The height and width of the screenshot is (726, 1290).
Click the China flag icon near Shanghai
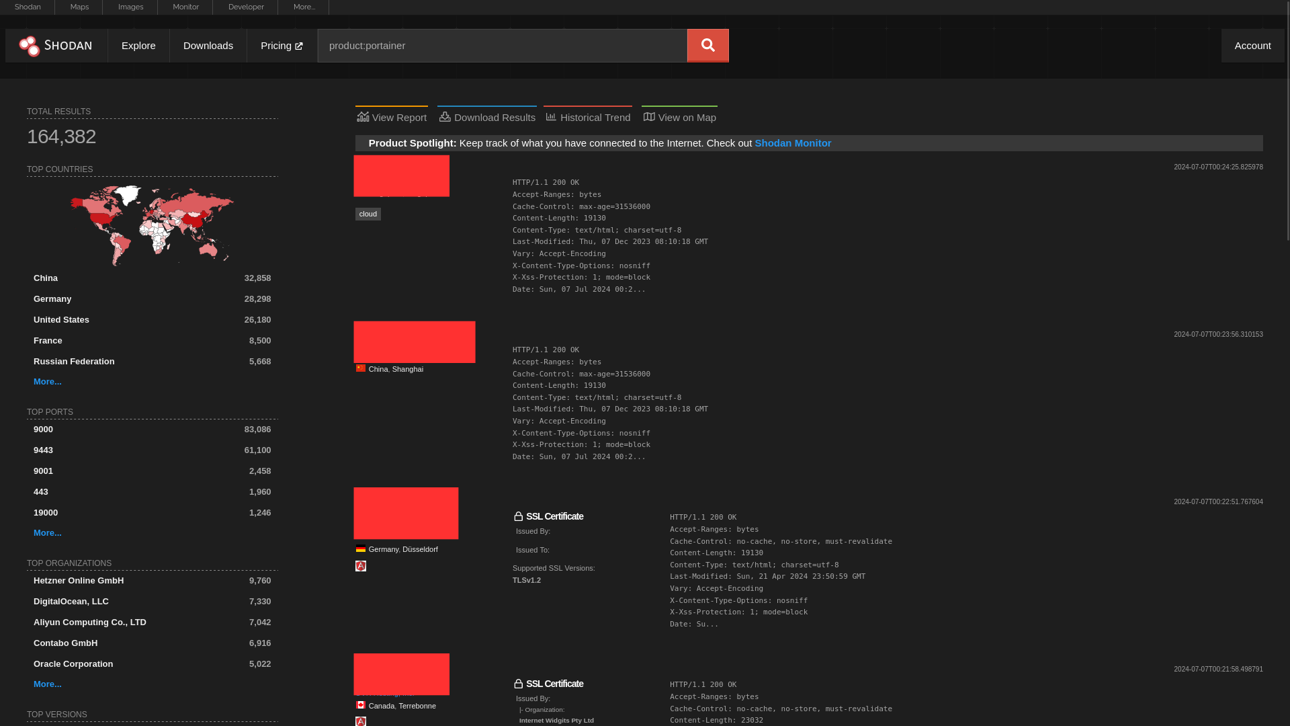[361, 368]
